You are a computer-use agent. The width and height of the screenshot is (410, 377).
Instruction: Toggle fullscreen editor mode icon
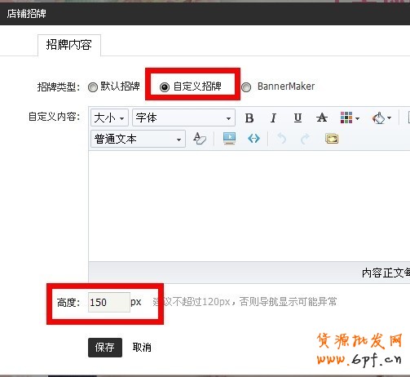[x=332, y=139]
